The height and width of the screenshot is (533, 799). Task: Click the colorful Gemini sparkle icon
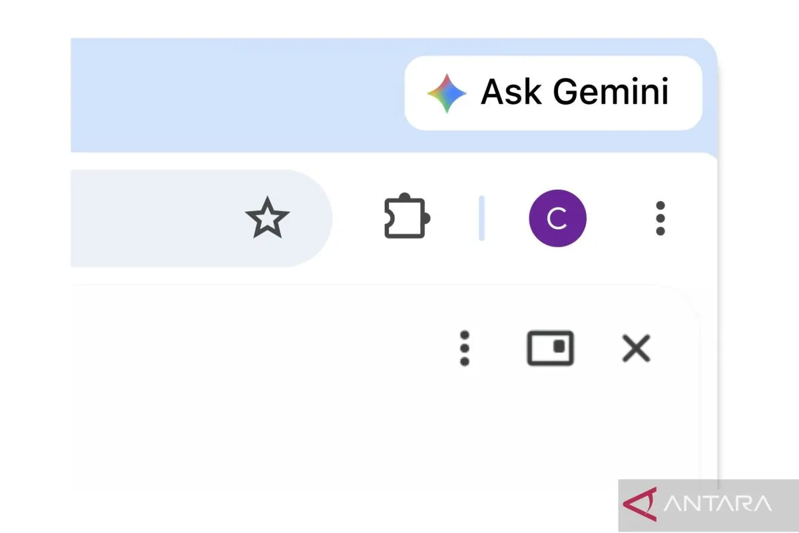click(x=447, y=93)
